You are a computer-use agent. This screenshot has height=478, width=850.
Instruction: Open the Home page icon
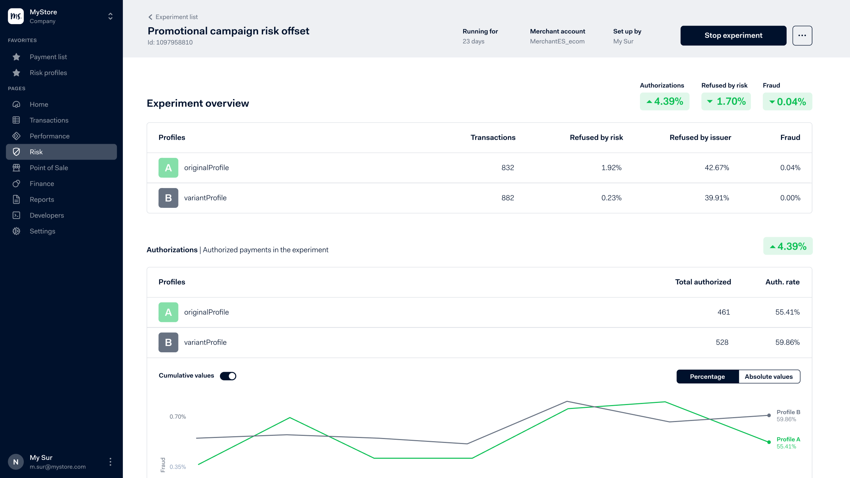click(16, 104)
